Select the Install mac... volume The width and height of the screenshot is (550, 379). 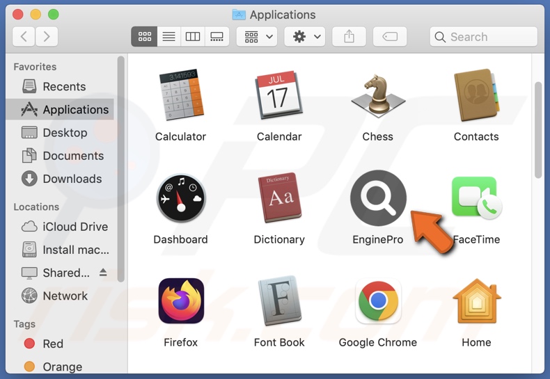tap(60, 250)
